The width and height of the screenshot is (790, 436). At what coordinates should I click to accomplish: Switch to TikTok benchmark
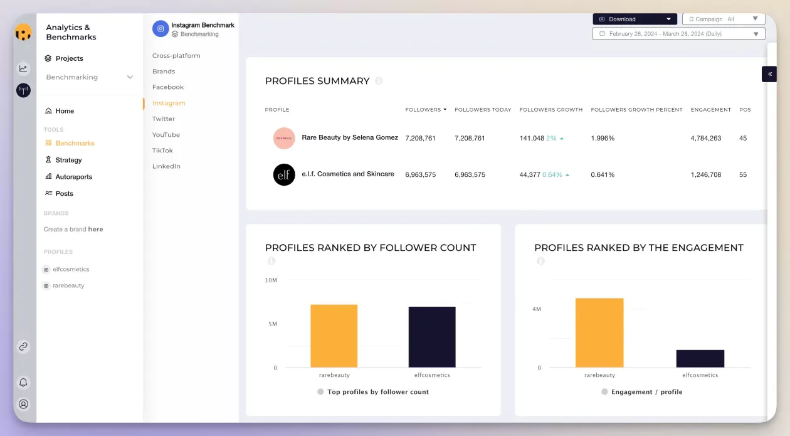tap(162, 151)
